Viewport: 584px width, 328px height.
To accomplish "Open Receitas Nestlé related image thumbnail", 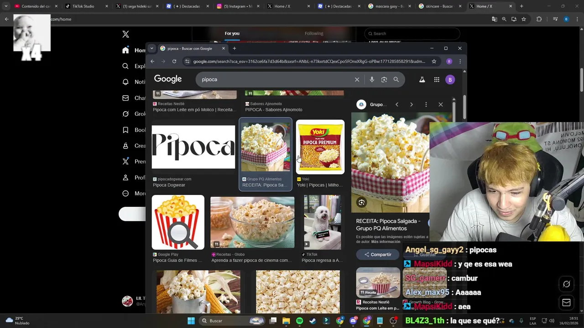I will tap(378, 282).
